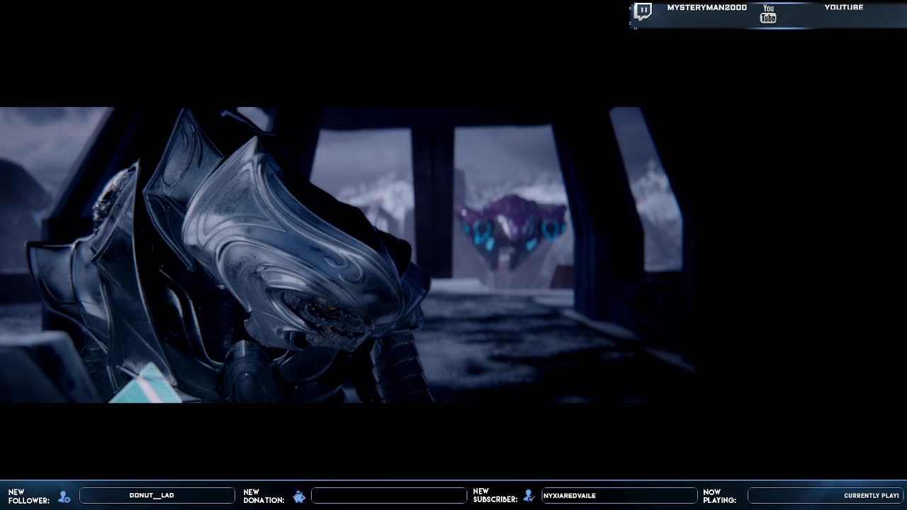Click the NYXIAREDVAILE subscriber name box
The height and width of the screenshot is (510, 907).
point(619,496)
